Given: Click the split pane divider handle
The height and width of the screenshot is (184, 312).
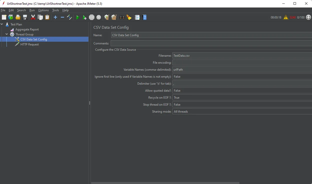Looking at the screenshot, I should pyautogui.click(x=90, y=103).
